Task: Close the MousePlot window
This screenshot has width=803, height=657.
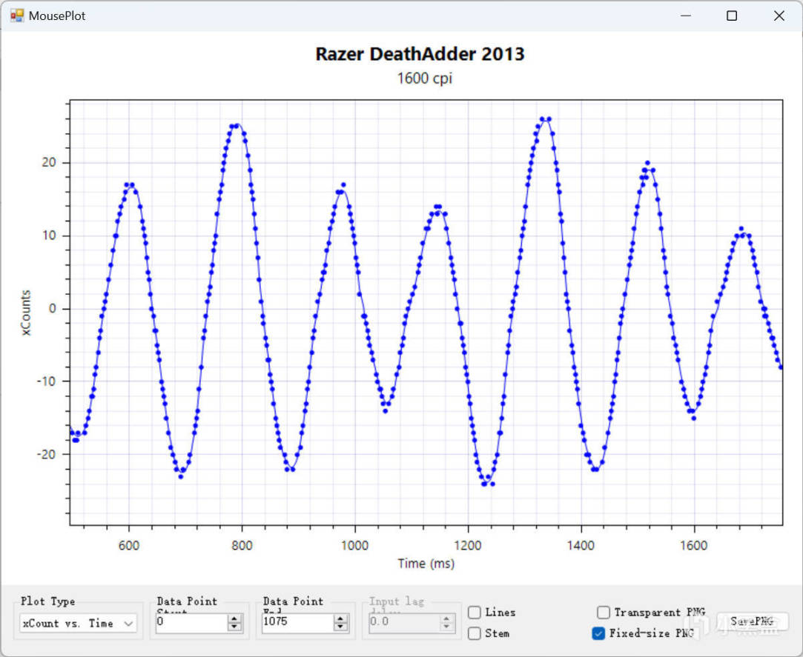Action: (x=779, y=16)
